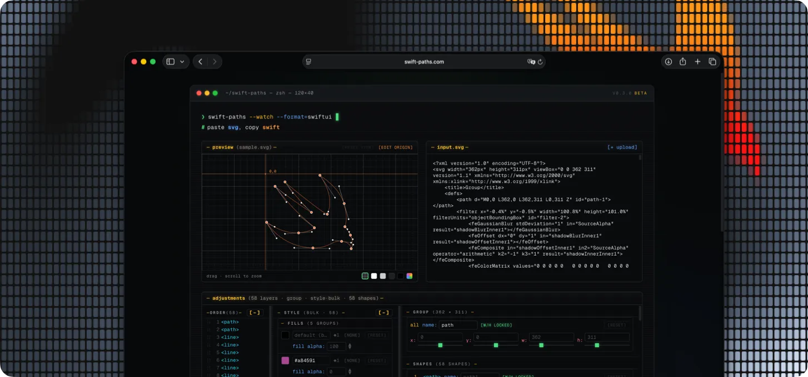
Task: Select the white background swatch in preview
Action: click(374, 276)
